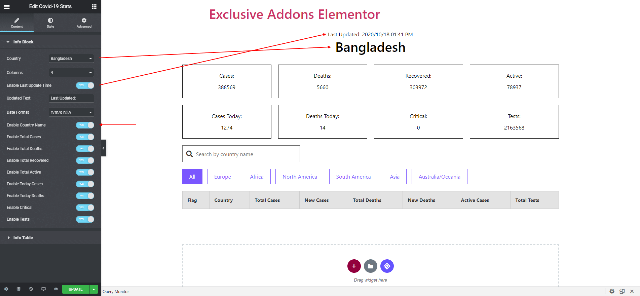Viewport: 640px width, 296px height.
Task: Click the Flag column header
Action: click(x=196, y=200)
